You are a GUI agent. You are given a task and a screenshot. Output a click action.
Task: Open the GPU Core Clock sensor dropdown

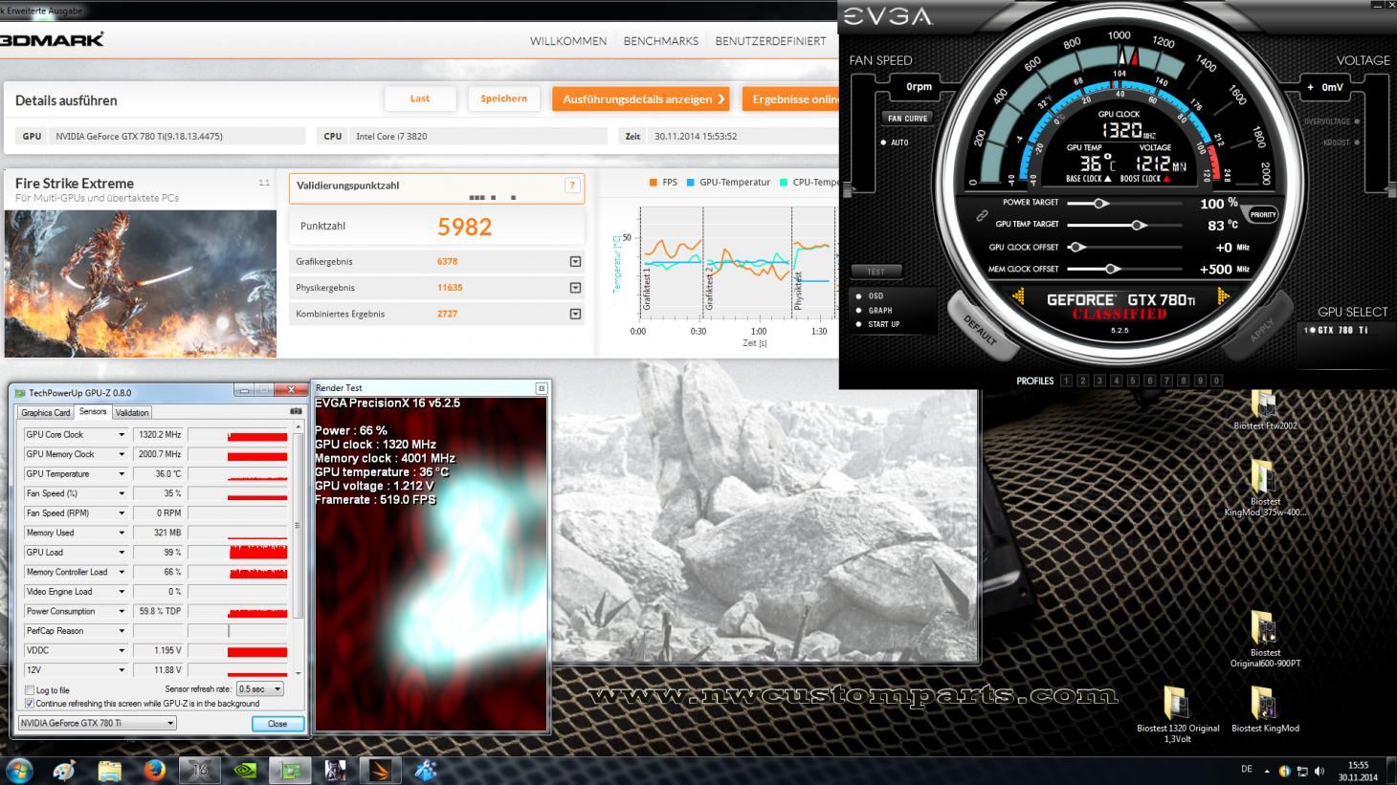[122, 435]
